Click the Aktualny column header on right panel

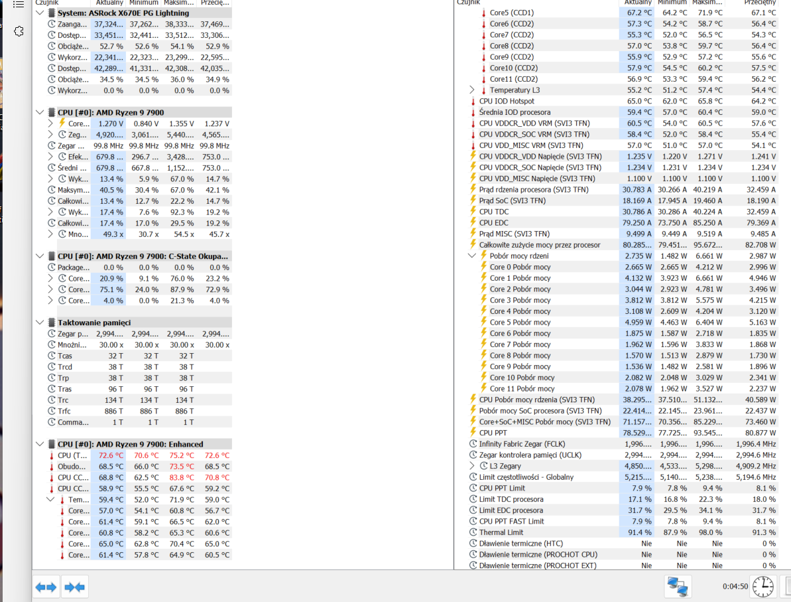point(638,3)
